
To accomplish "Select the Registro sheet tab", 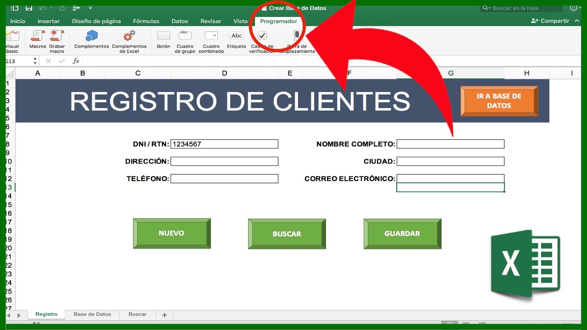I will [46, 314].
